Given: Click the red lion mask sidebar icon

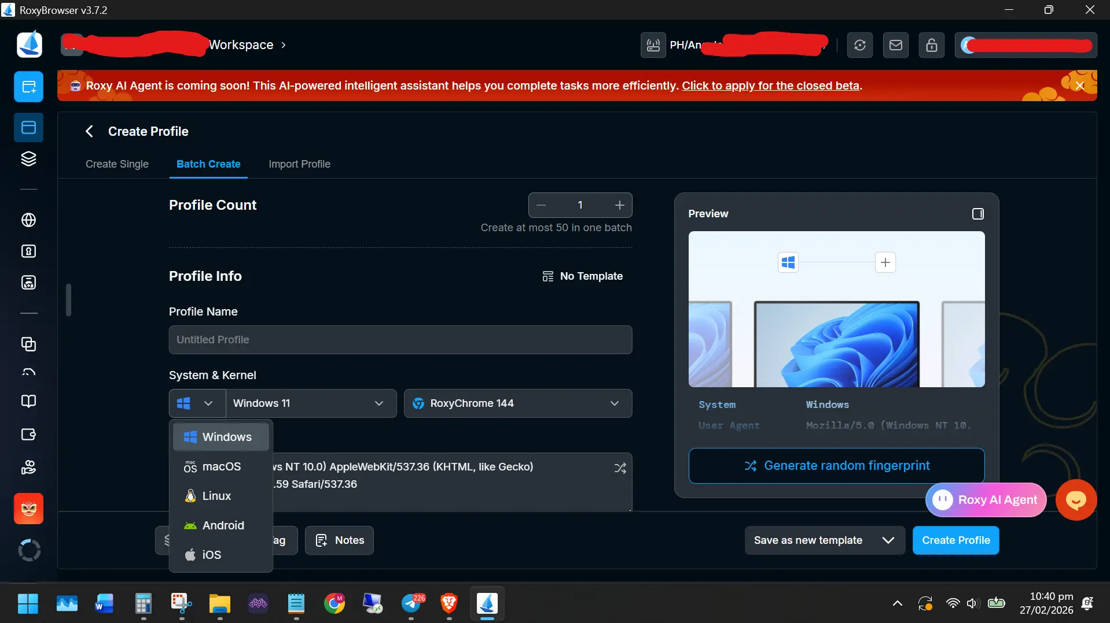Looking at the screenshot, I should click(x=29, y=509).
